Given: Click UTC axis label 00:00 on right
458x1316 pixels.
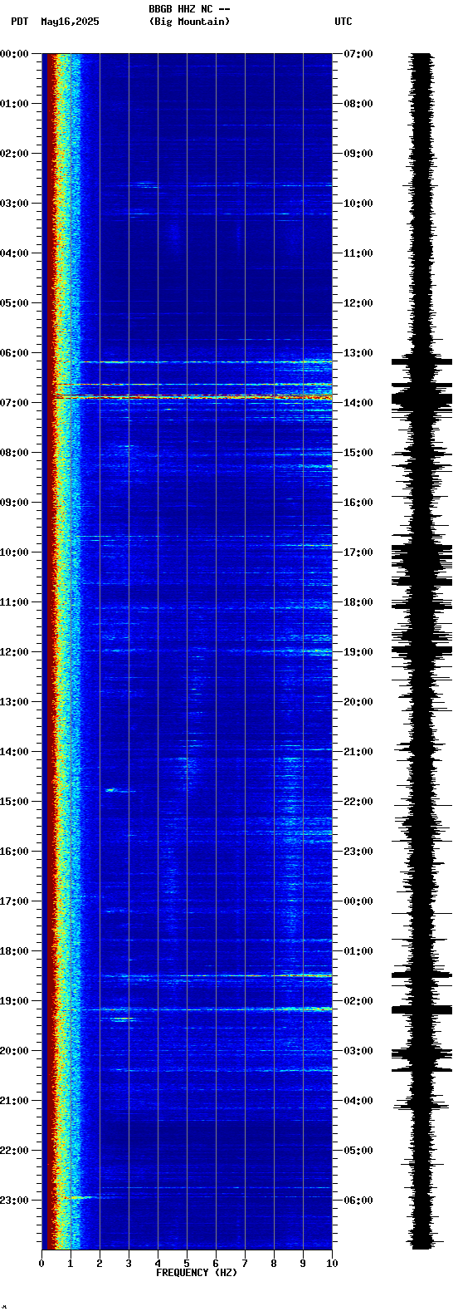Looking at the screenshot, I should [x=358, y=901].
